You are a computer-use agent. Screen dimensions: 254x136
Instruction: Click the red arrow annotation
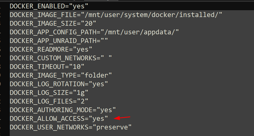pyautogui.click(x=122, y=118)
